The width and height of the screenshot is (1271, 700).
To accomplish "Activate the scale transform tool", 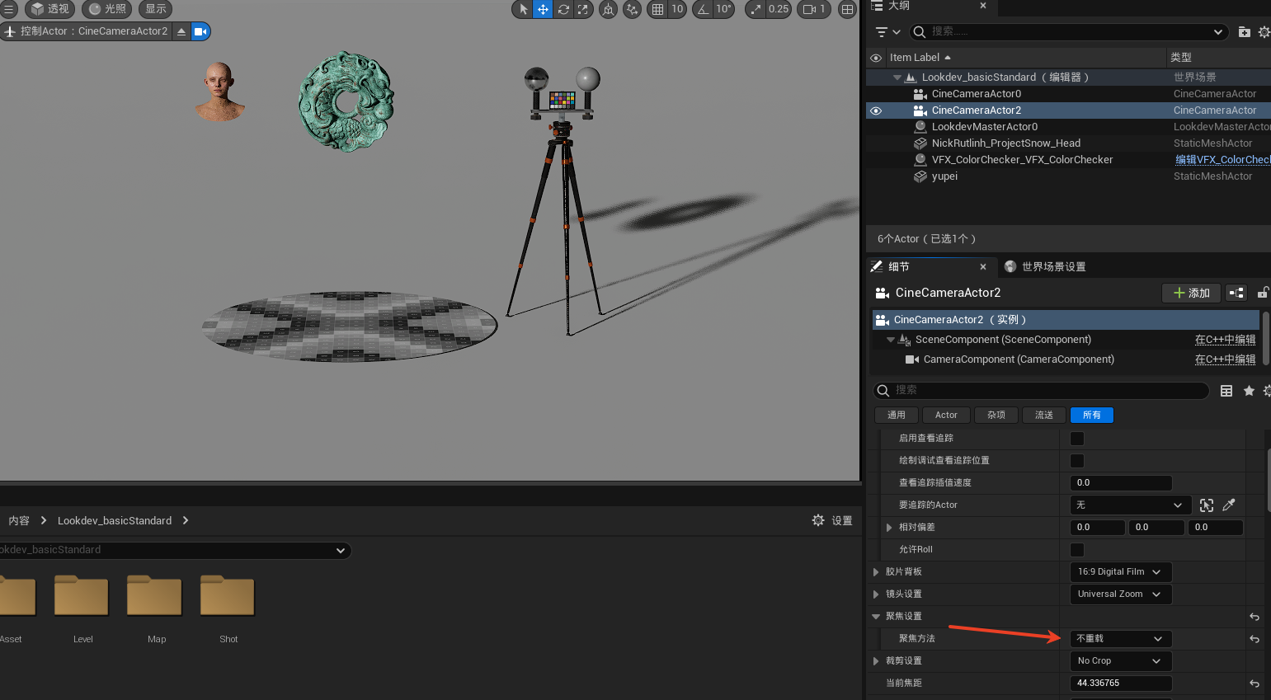I will point(583,9).
